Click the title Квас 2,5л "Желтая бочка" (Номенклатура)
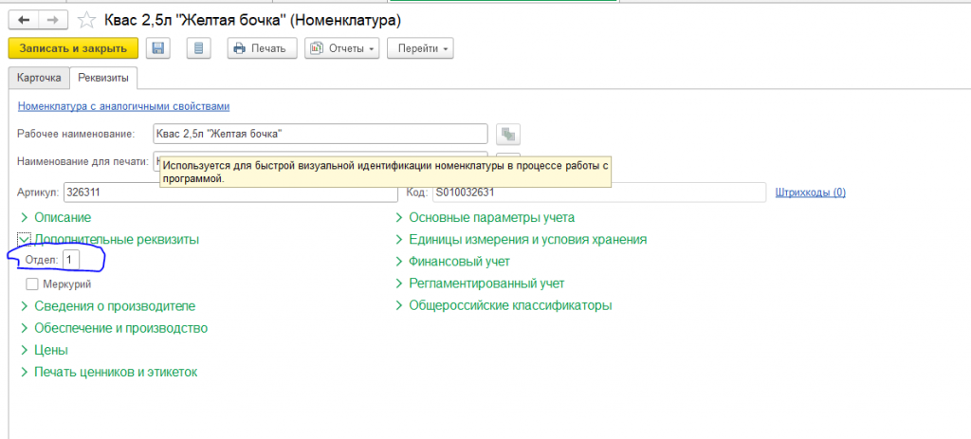Viewport: 971px width, 439px height. coord(252,21)
